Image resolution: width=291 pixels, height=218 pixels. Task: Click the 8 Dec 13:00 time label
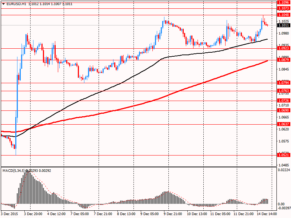(x=126, y=214)
